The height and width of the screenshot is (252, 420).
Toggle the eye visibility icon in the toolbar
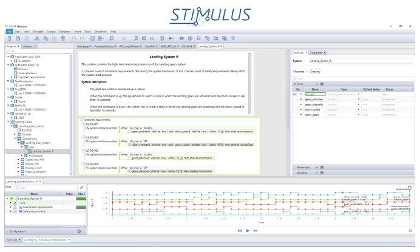coord(181,38)
